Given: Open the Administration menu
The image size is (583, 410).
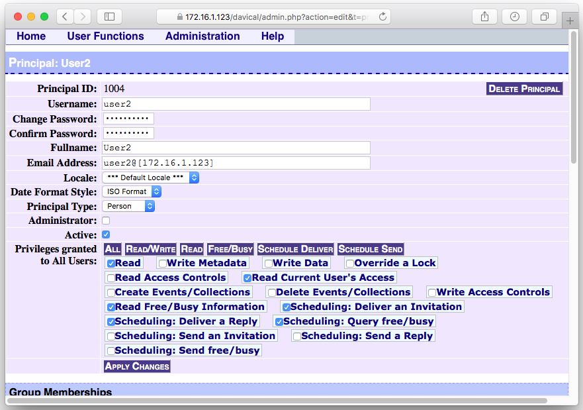Looking at the screenshot, I should pos(202,36).
